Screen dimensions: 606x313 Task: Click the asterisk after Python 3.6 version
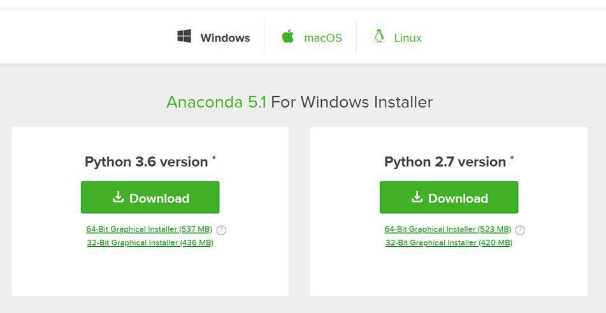213,158
